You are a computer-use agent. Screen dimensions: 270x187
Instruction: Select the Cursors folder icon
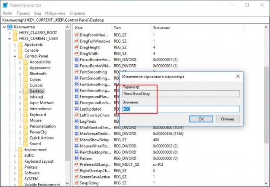pyautogui.click(x=26, y=85)
